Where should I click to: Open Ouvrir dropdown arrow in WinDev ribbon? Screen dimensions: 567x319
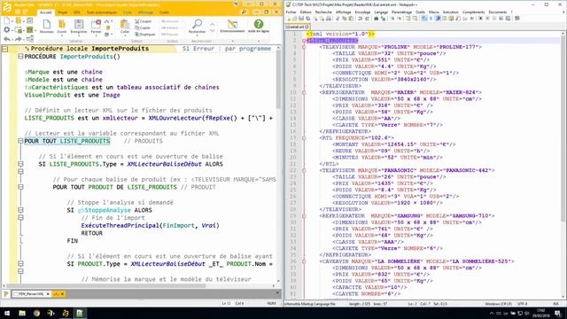click(x=62, y=35)
